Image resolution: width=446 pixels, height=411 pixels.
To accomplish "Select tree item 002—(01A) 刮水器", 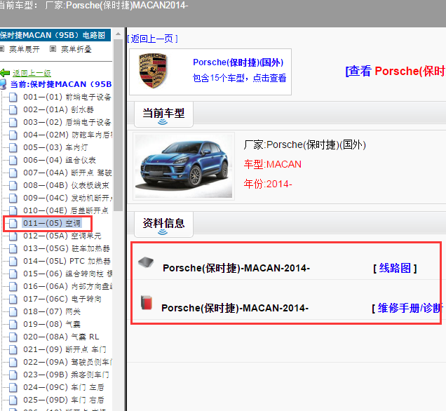I will tap(59, 110).
